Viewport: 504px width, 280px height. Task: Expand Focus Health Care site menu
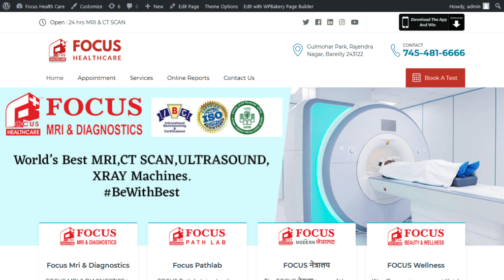pos(40,6)
